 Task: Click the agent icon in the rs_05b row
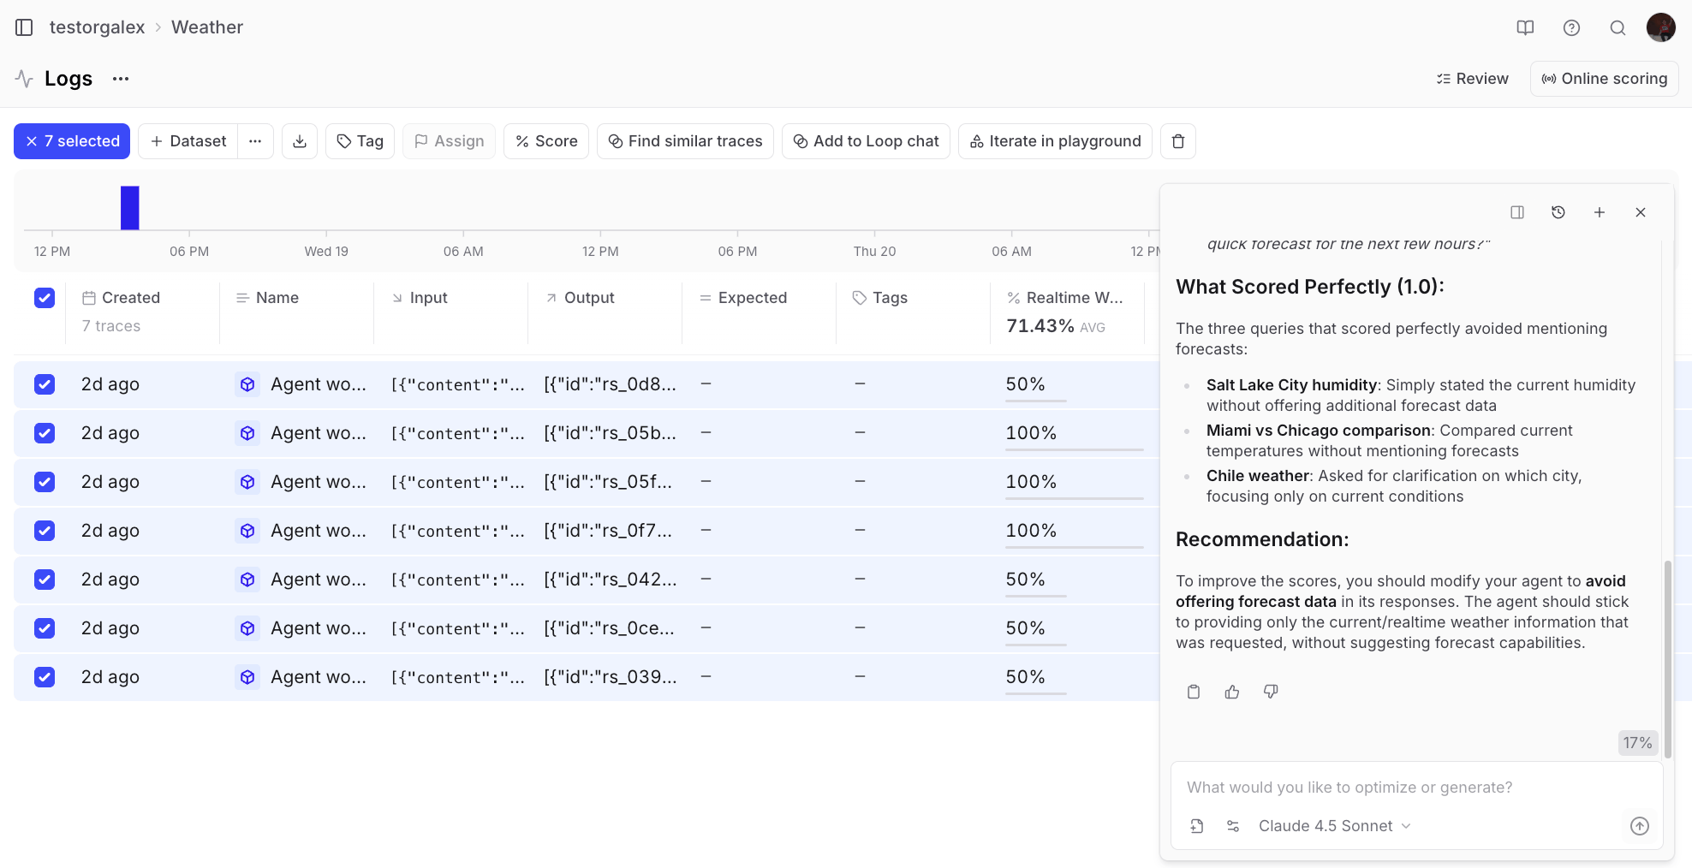coord(247,433)
